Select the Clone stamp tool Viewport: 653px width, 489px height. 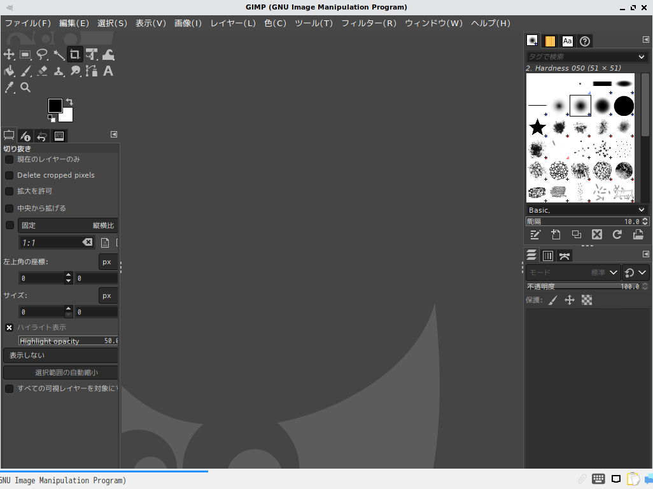pos(59,71)
